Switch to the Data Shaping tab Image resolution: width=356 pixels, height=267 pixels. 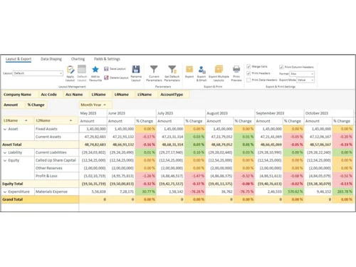tap(51, 59)
